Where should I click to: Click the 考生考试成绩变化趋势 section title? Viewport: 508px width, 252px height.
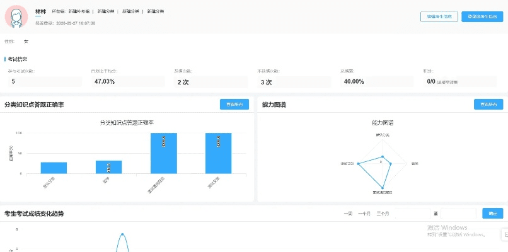pos(34,214)
